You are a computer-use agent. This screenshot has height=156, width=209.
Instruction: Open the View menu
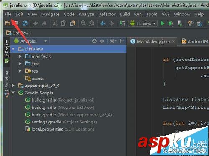[32, 14]
